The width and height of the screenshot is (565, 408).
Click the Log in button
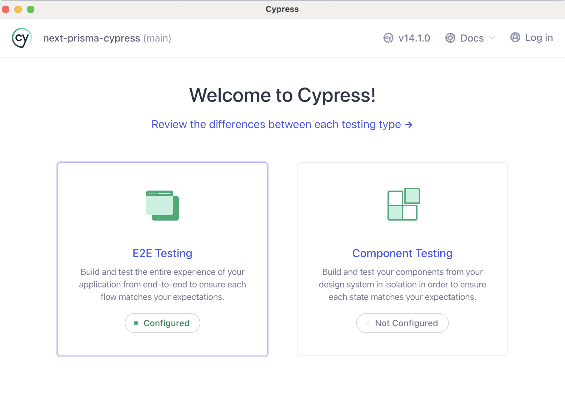tap(532, 37)
